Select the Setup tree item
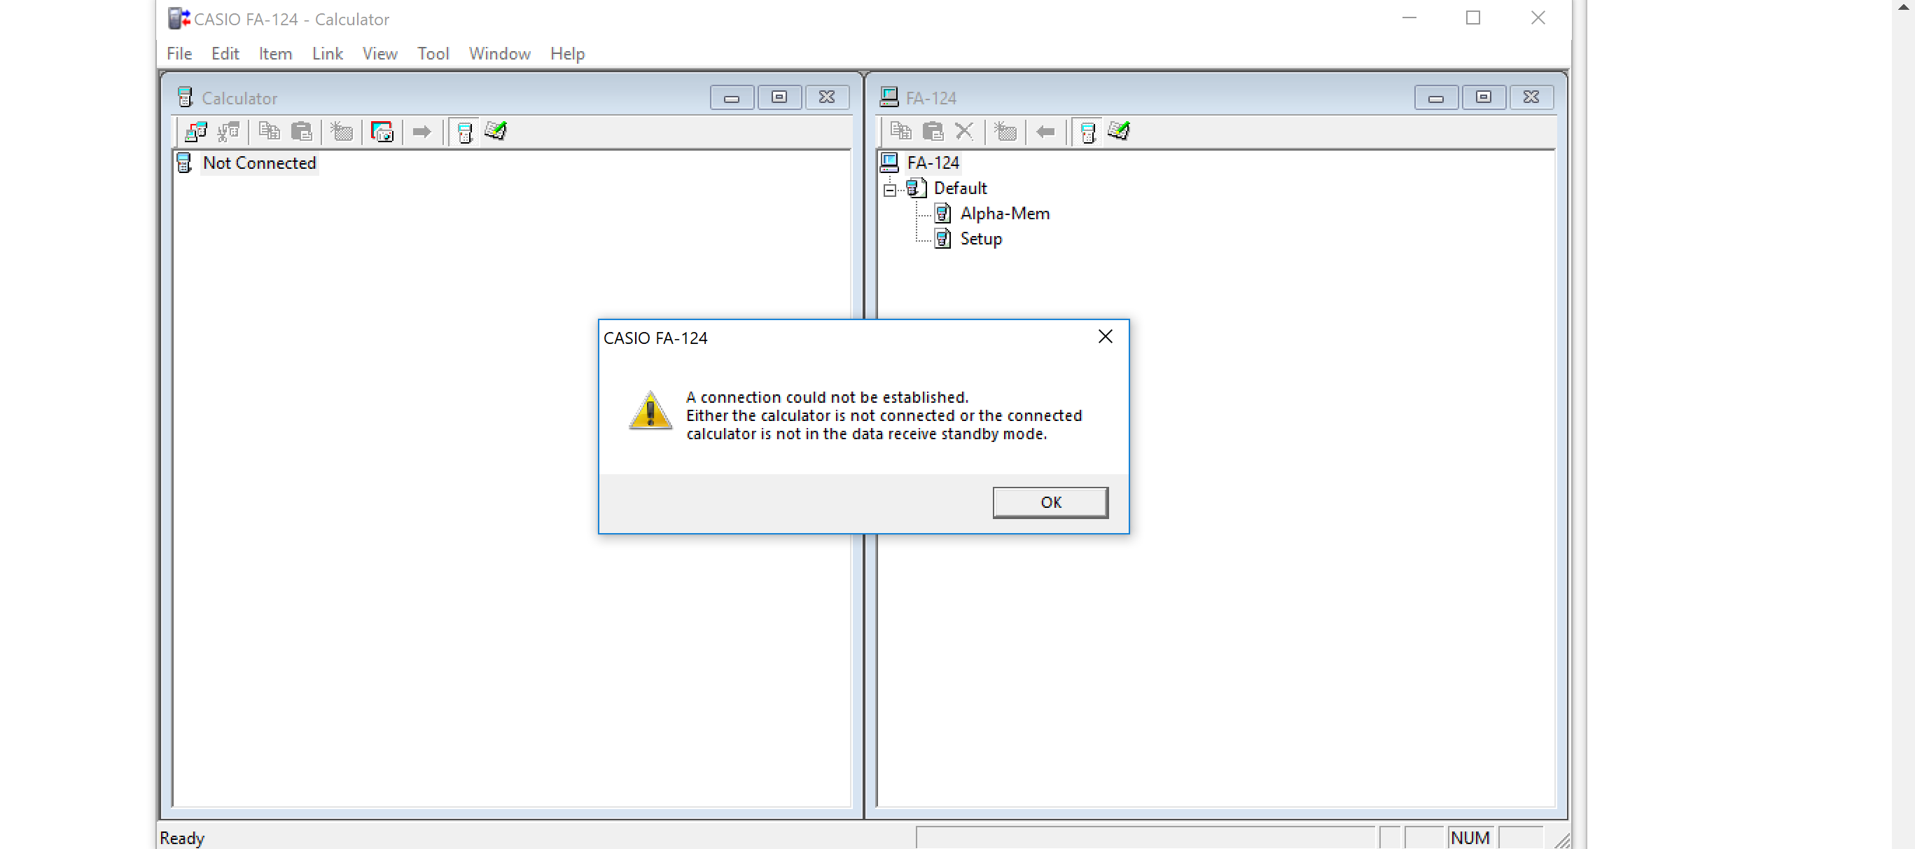This screenshot has width=1915, height=849. (980, 239)
